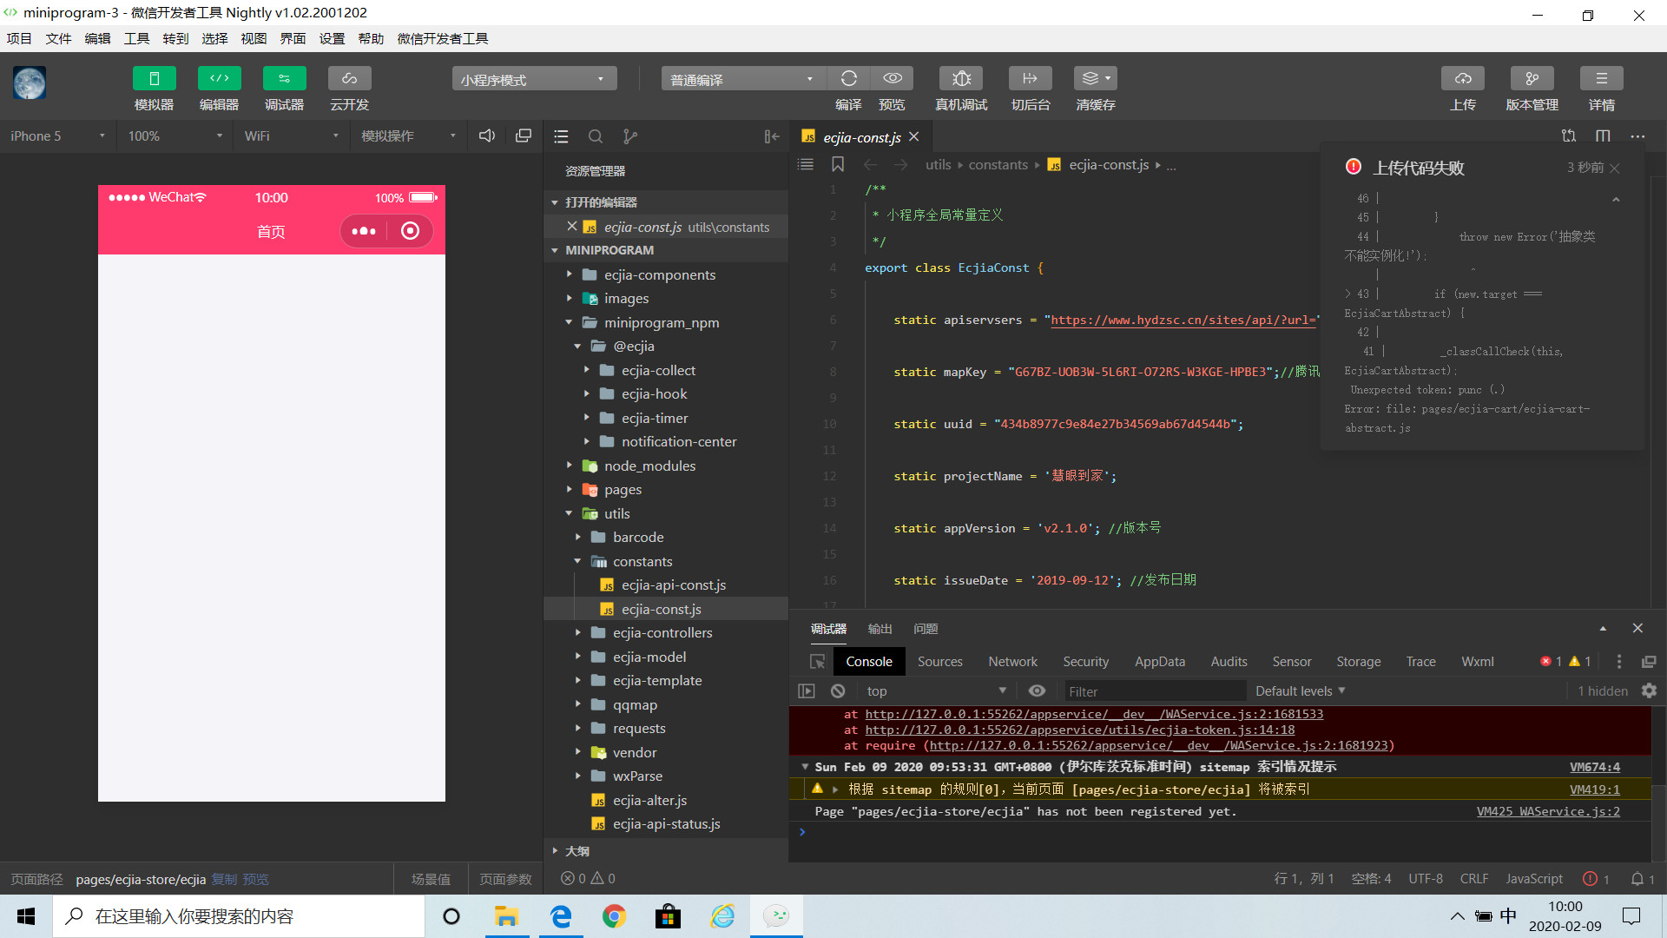Click the compile refresh icon
The width and height of the screenshot is (1667, 938).
[848, 79]
